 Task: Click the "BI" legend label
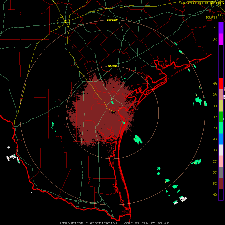point(214,183)
